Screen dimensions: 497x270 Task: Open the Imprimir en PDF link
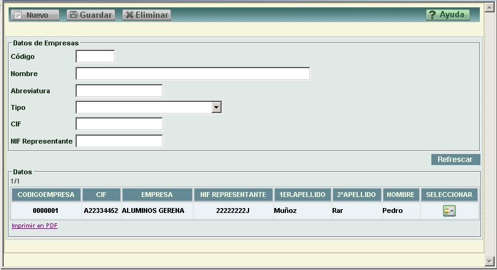pyautogui.click(x=34, y=226)
